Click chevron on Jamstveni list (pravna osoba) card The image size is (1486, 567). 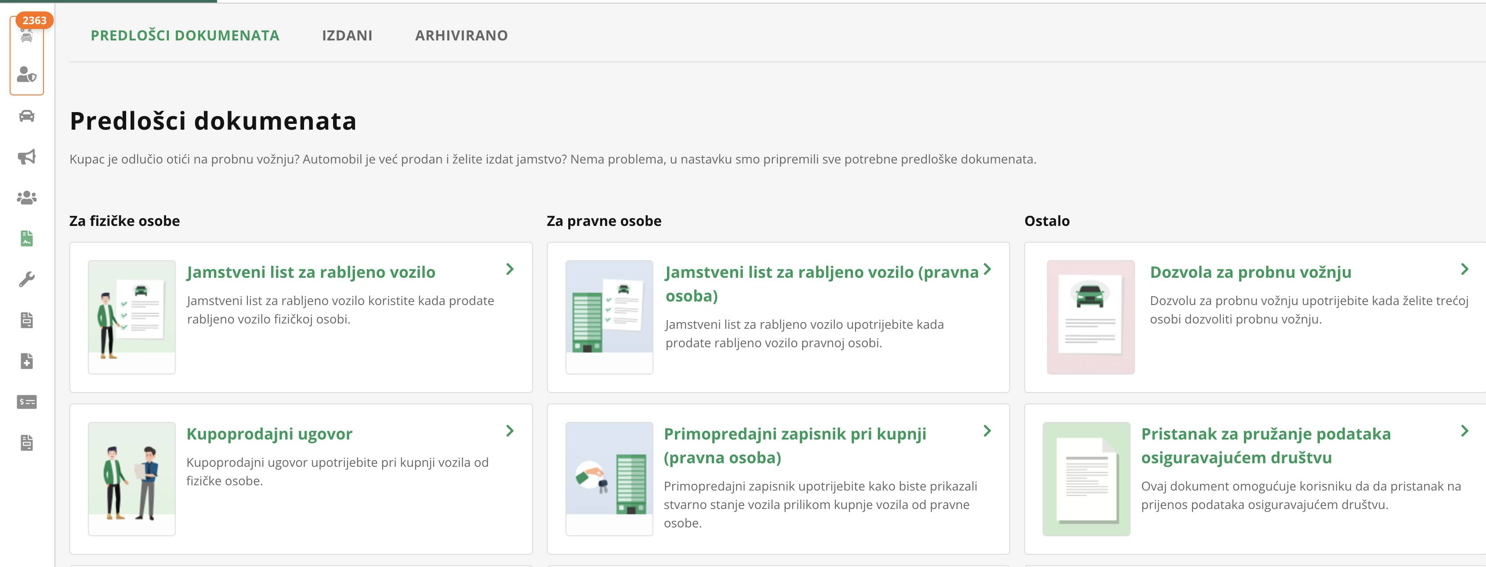(x=987, y=269)
